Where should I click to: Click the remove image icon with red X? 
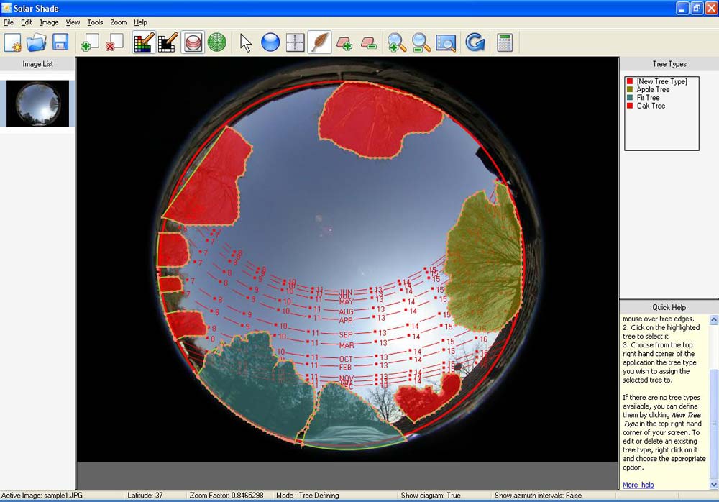(113, 43)
